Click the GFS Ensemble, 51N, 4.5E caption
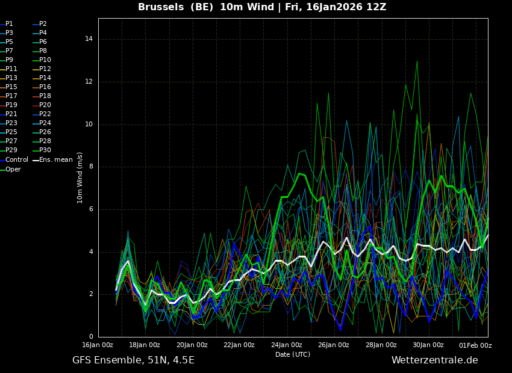The height and width of the screenshot is (373, 512). [133, 360]
